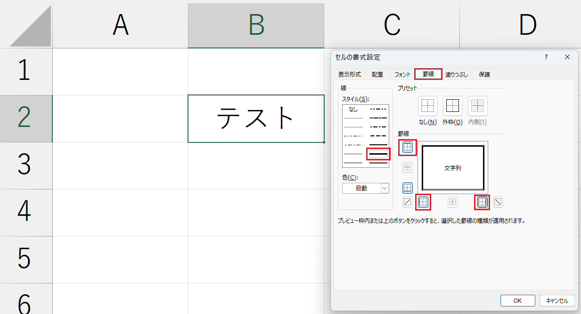Add diagonal down border line

point(498,202)
